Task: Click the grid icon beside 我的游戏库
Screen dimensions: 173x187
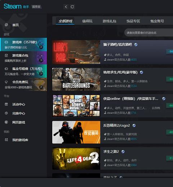Action: click(x=6, y=140)
